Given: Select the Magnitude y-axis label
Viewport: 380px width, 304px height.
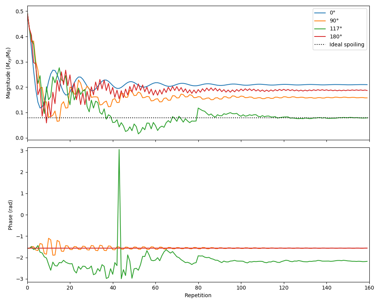Looking at the screenshot, I should pos(8,73).
